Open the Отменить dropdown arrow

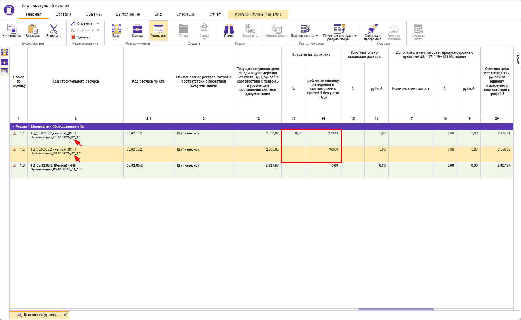click(x=98, y=23)
